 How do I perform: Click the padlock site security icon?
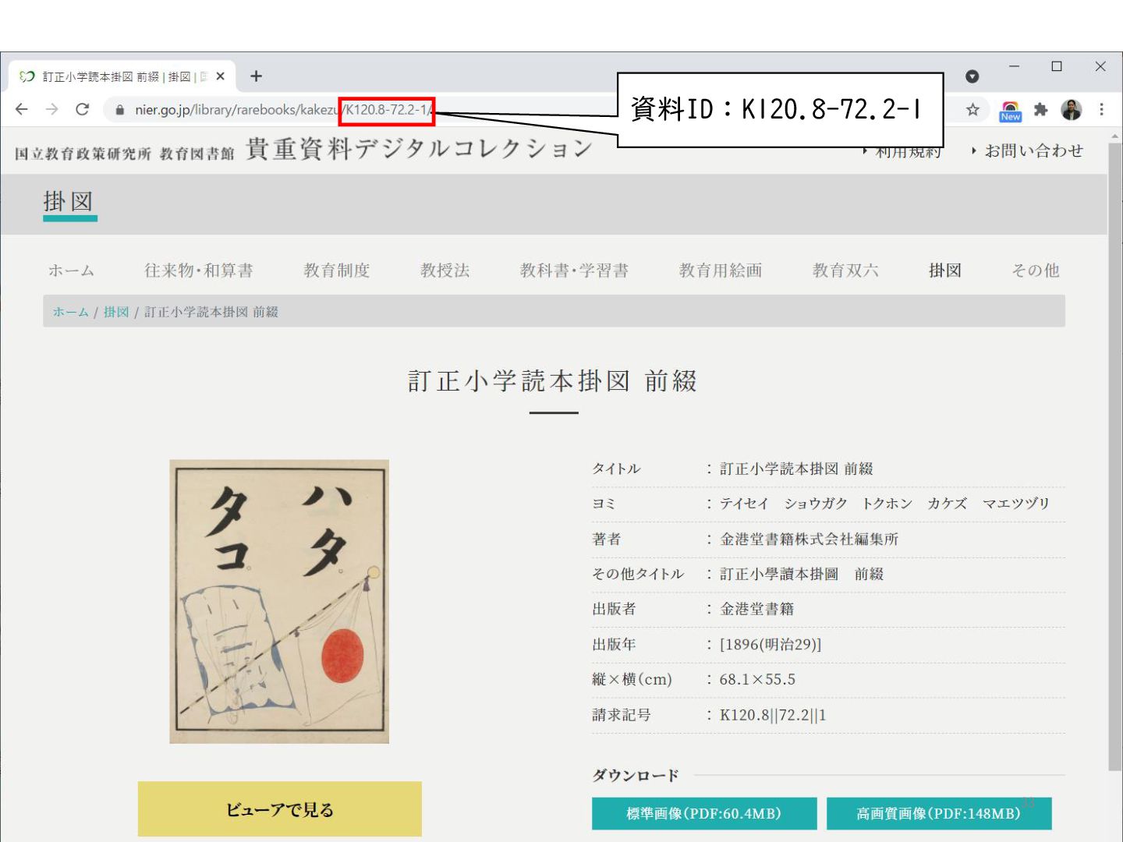(119, 110)
